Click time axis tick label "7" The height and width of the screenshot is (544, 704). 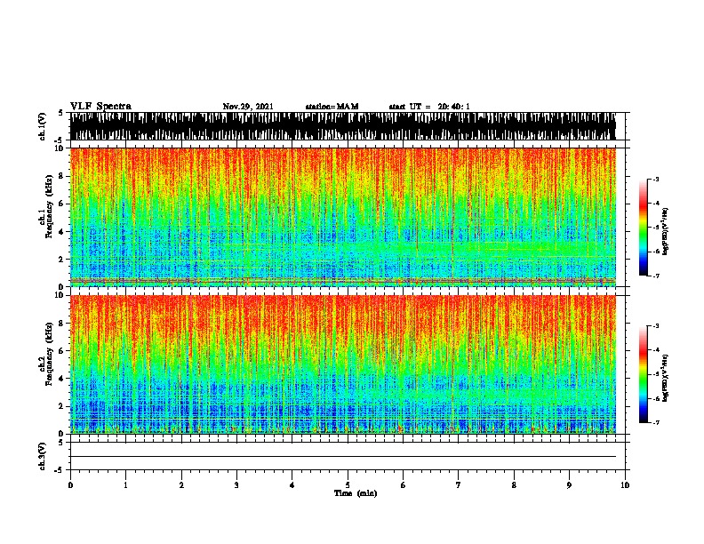click(x=459, y=485)
